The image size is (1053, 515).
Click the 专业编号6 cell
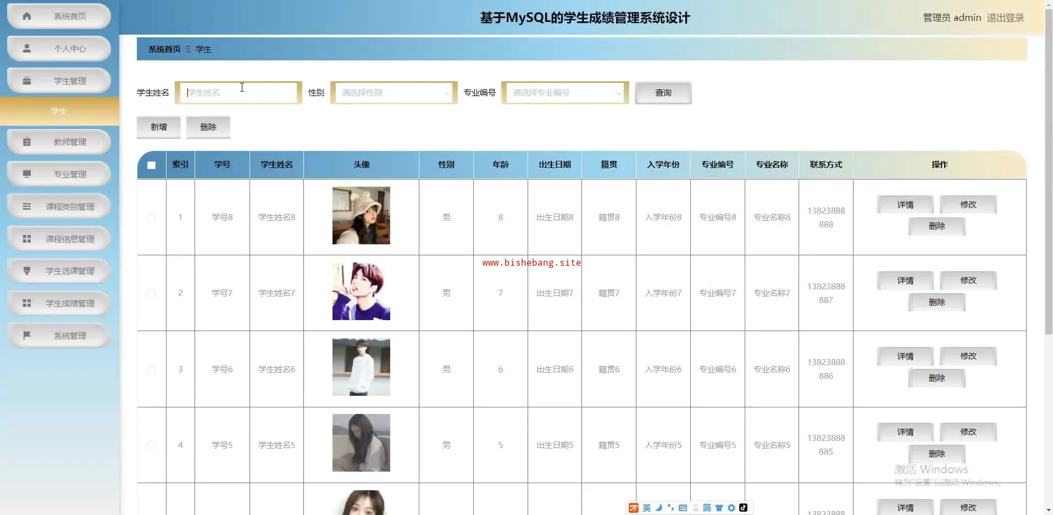pyautogui.click(x=718, y=370)
